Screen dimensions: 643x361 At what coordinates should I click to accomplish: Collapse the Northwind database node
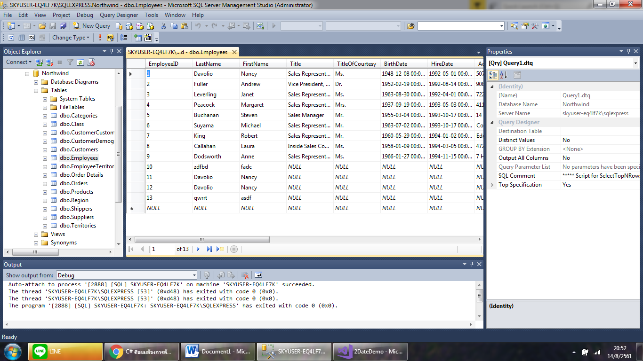27,73
